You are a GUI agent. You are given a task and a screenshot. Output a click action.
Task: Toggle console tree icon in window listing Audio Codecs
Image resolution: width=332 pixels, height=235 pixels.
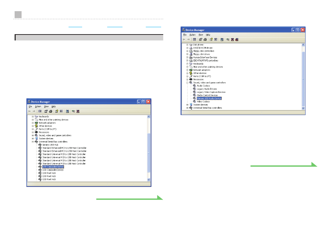coord(195,39)
